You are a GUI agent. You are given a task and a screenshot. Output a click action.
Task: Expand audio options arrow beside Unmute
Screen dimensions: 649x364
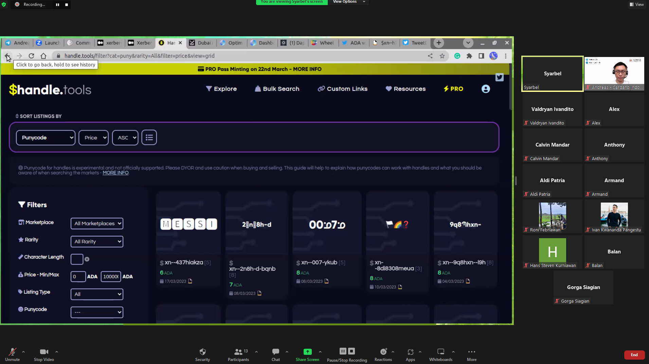click(23, 352)
